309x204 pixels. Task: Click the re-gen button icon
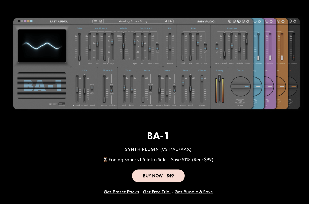pos(240,101)
